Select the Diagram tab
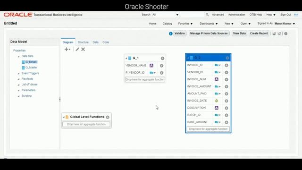Viewport: 302px width, 170px height. [68, 42]
